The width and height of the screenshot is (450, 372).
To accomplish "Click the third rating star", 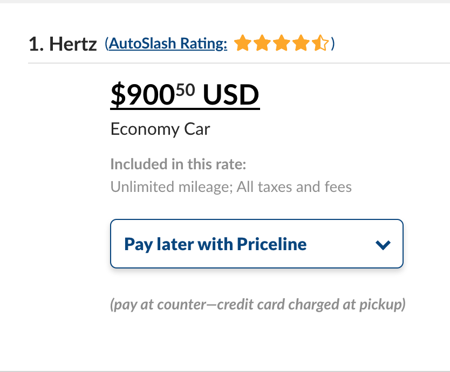I will (281, 43).
